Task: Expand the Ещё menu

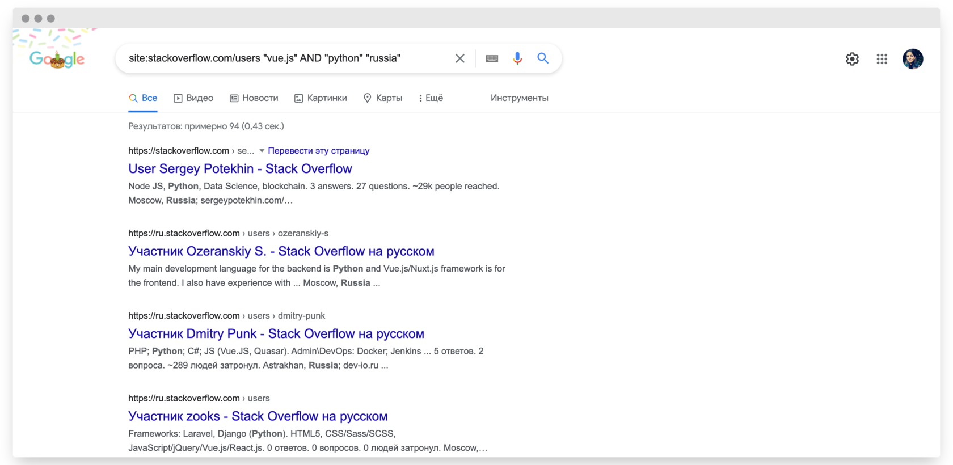Action: tap(431, 98)
